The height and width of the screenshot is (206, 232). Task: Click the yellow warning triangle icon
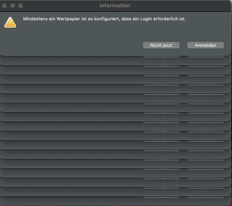pyautogui.click(x=10, y=22)
